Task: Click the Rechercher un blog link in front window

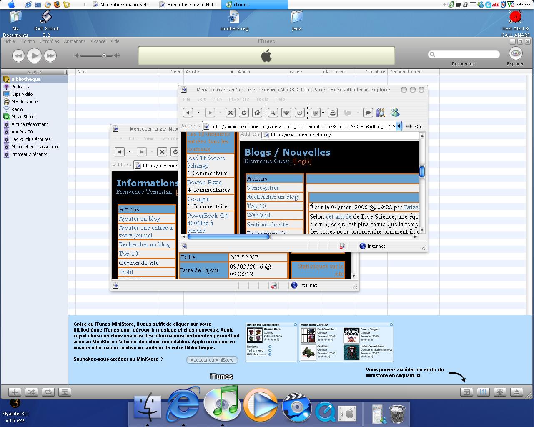Action: tap(272, 197)
